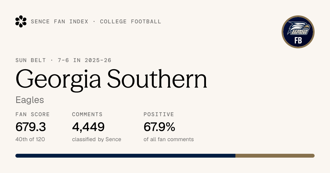Screen dimensions: 330x173
Task: Click the COLLEGE FOOTBALL header label
Action: (131, 21)
